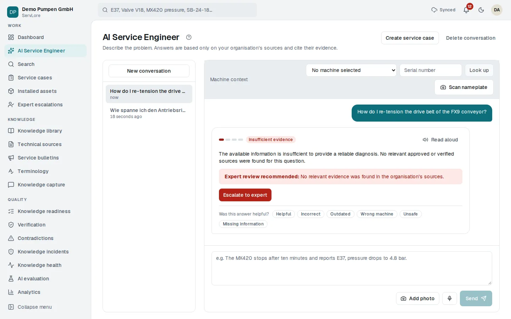This screenshot has width=511, height=319.
Task: Mark answer as Wrong machine
Action: pyautogui.click(x=377, y=214)
